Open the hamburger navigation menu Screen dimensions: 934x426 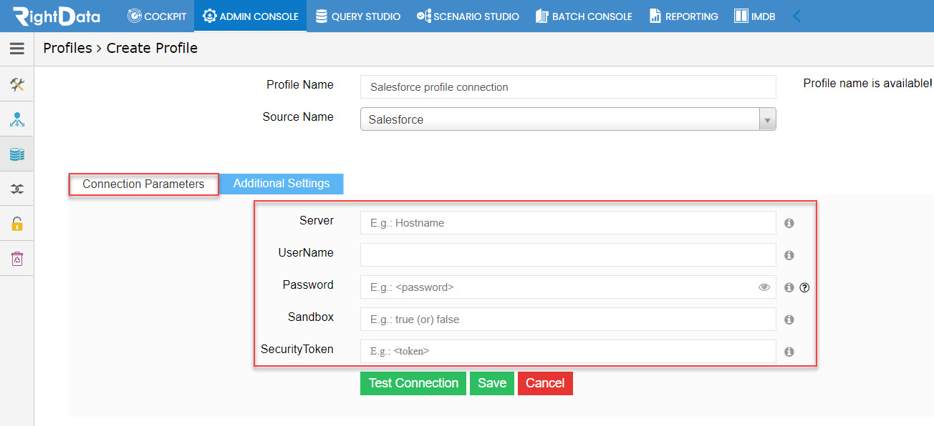pos(17,49)
